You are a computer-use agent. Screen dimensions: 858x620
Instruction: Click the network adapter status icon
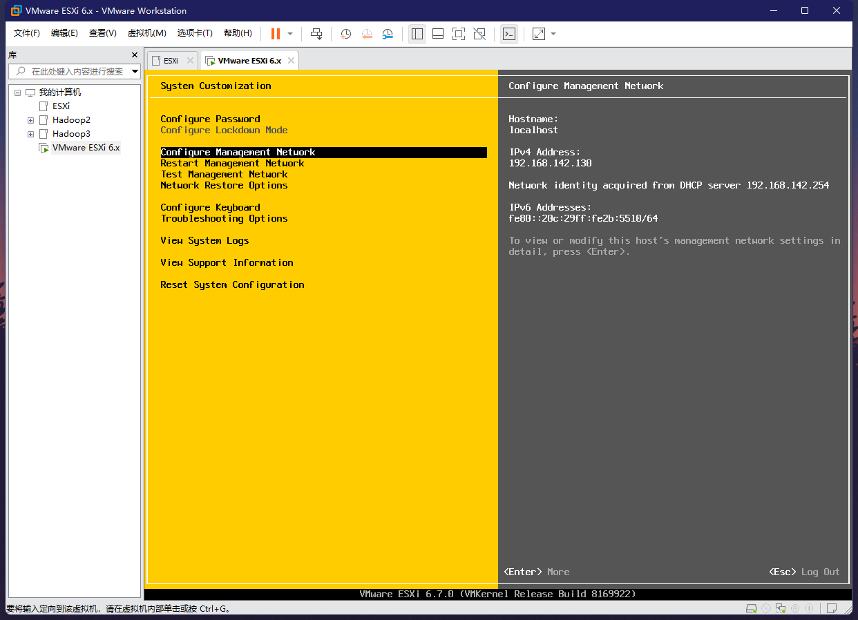pos(781,608)
